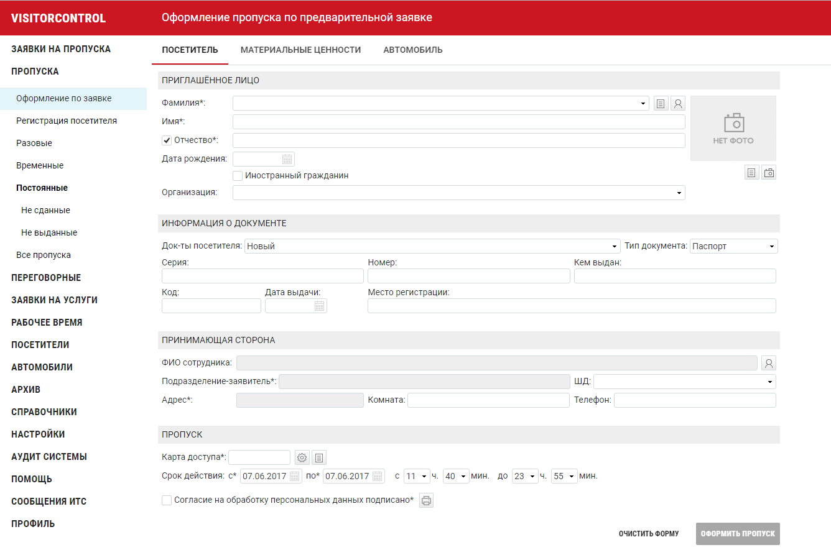Open the Не выданные sub-item
The width and height of the screenshot is (831, 555).
[x=49, y=232]
